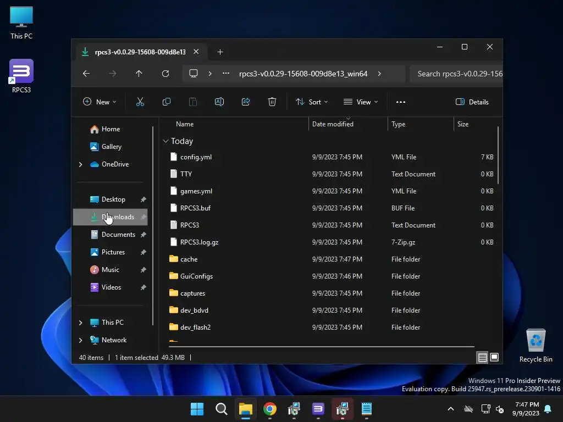Go back with the left arrow
This screenshot has width=563, height=422.
point(86,74)
